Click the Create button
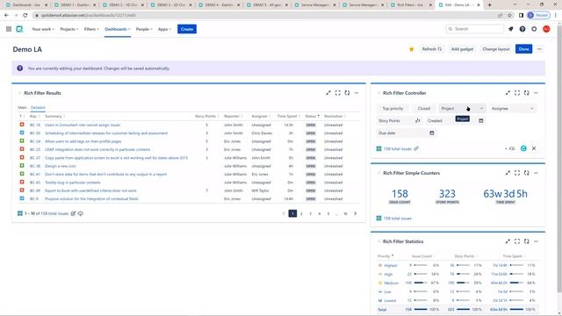Screen dimensions: 562x316 coord(187,29)
